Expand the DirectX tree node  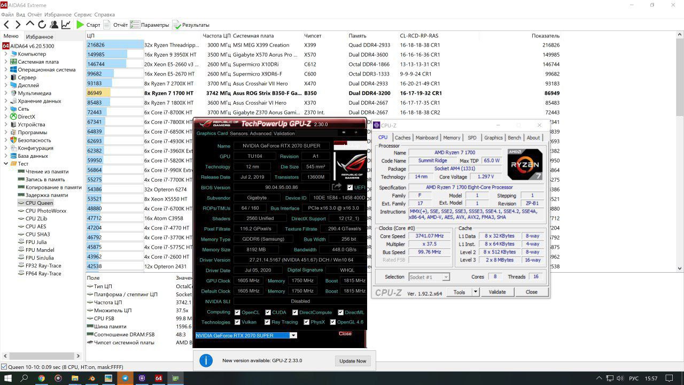(x=6, y=117)
